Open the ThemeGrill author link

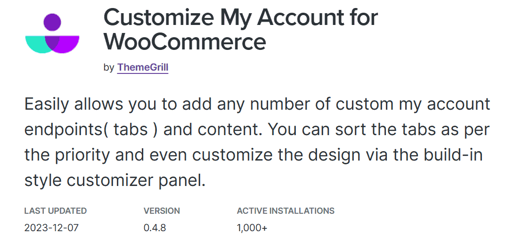[x=143, y=67]
